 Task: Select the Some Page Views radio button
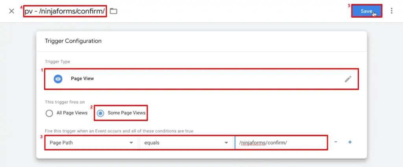(x=100, y=113)
